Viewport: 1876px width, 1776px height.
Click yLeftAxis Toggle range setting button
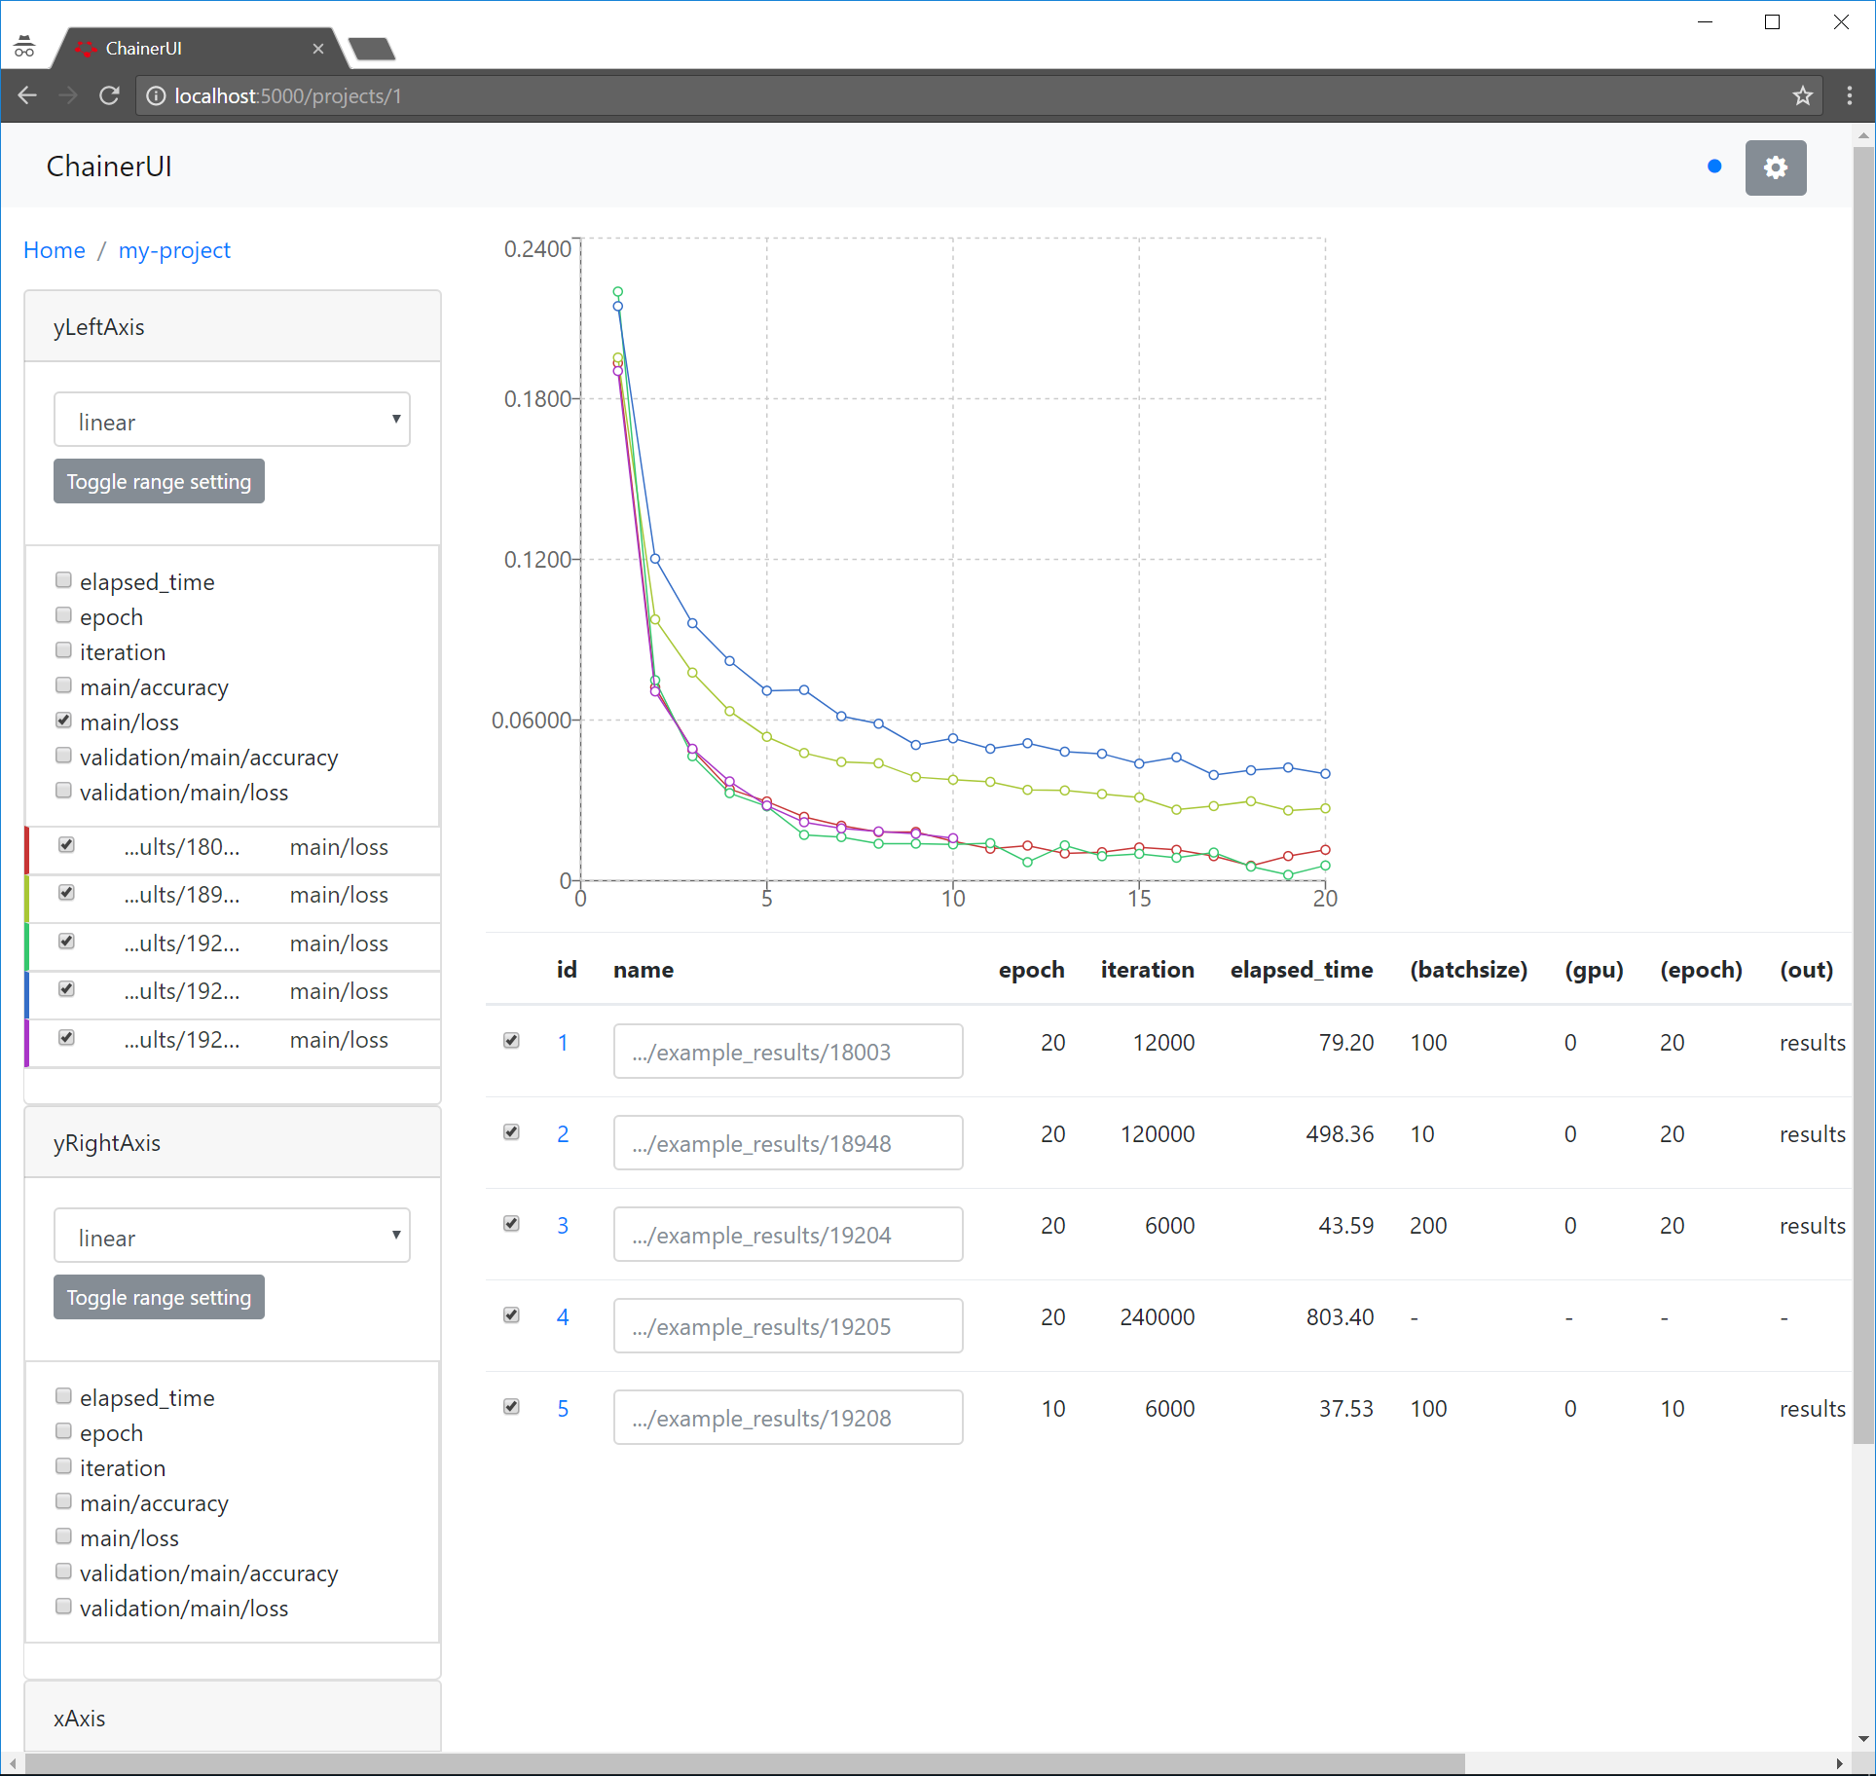(x=159, y=481)
